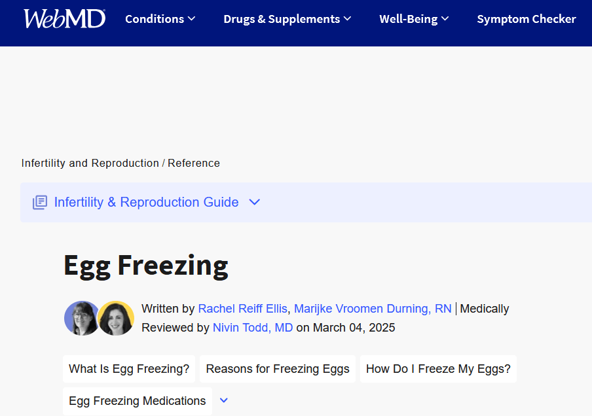Jump to What Is Egg Freezing? section
This screenshot has width=592, height=416.
(x=129, y=369)
